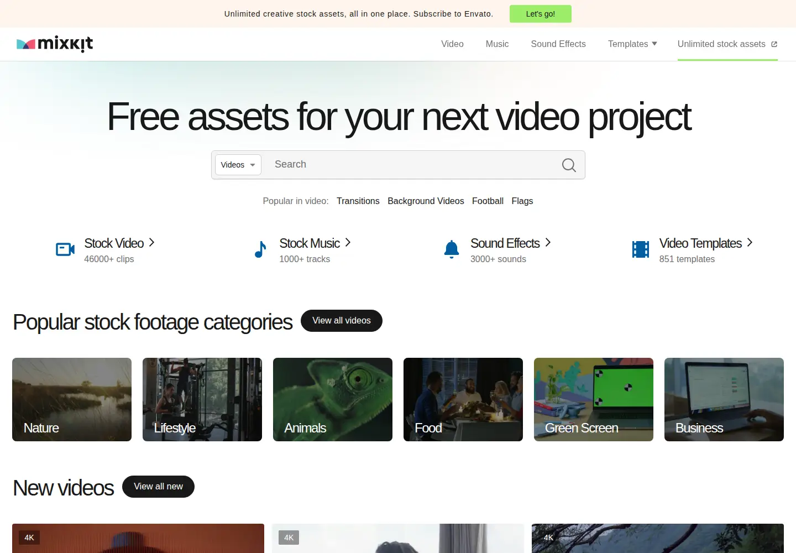The width and height of the screenshot is (796, 553).
Task: Click the chevron next to Sound Effects
Action: (548, 242)
